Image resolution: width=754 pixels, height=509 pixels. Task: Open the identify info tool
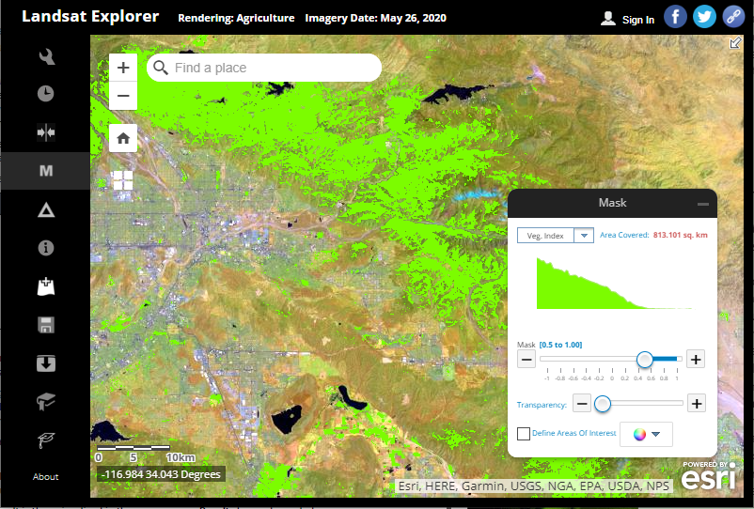[46, 248]
